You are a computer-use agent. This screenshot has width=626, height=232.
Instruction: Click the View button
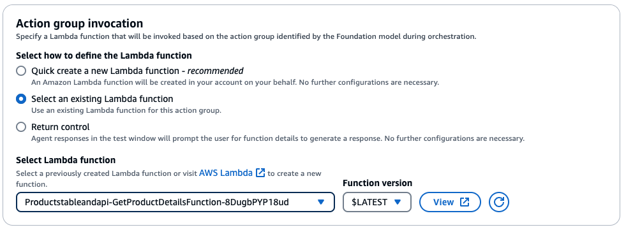click(450, 202)
